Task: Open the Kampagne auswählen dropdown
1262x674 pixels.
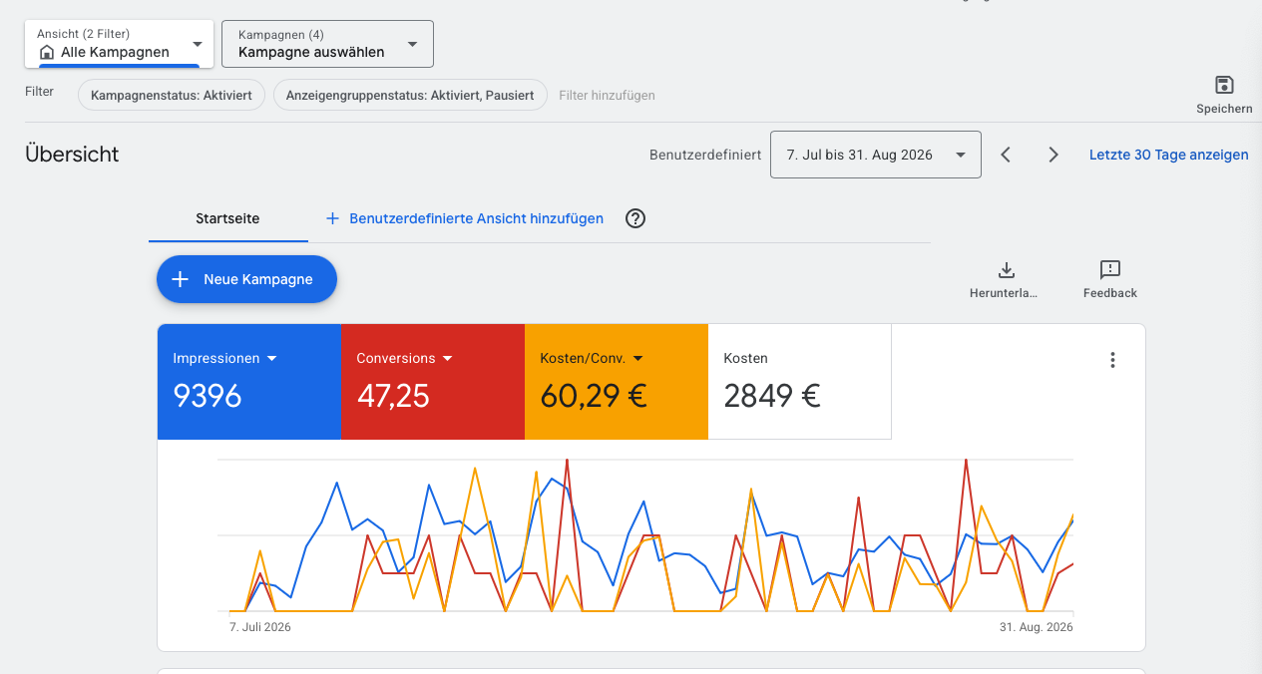Action: (327, 44)
